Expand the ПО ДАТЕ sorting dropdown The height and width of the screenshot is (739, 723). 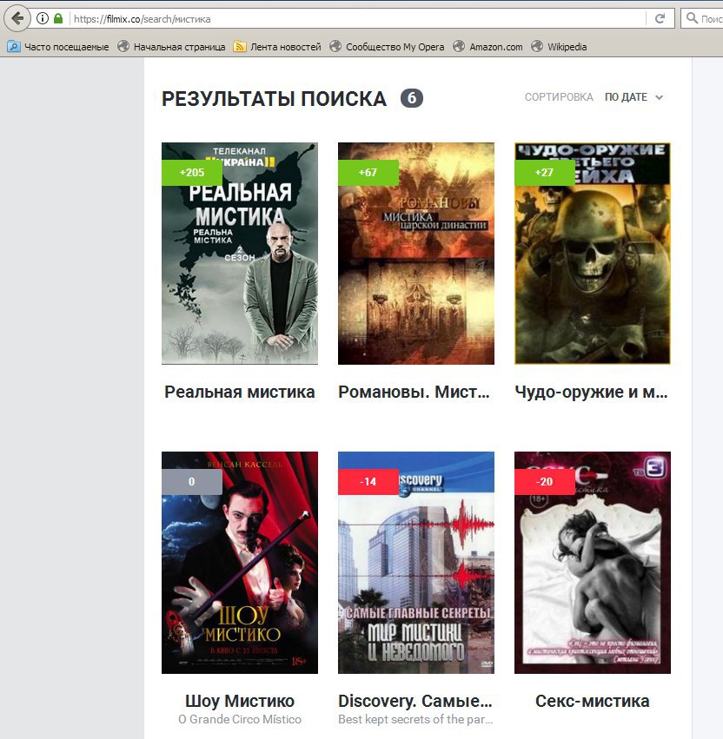pos(633,97)
